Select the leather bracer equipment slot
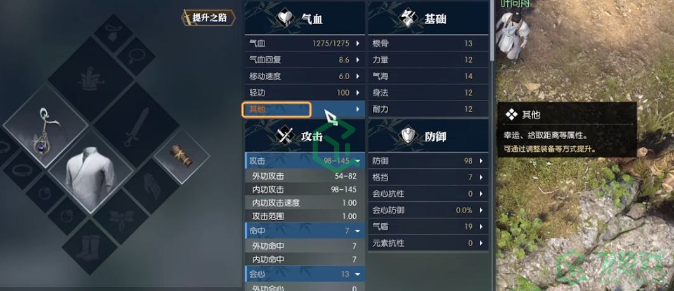 point(182,156)
